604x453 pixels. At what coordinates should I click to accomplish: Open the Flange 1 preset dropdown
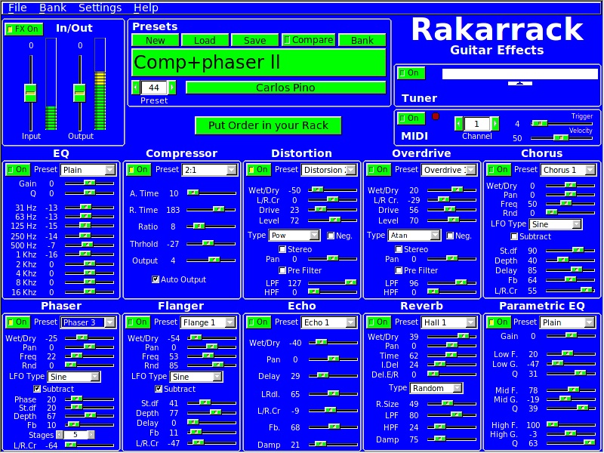208,322
